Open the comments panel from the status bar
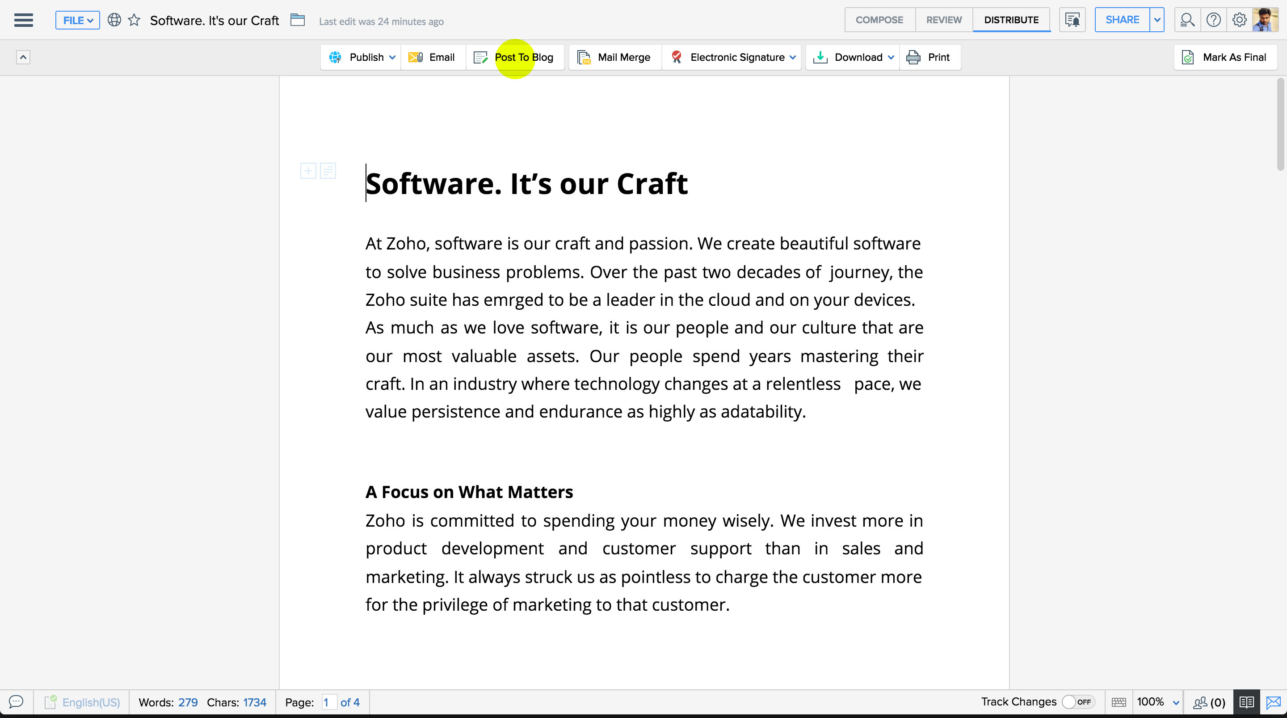Viewport: 1287px width, 718px height. [16, 702]
